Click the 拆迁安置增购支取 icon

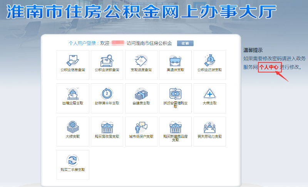click(175, 94)
